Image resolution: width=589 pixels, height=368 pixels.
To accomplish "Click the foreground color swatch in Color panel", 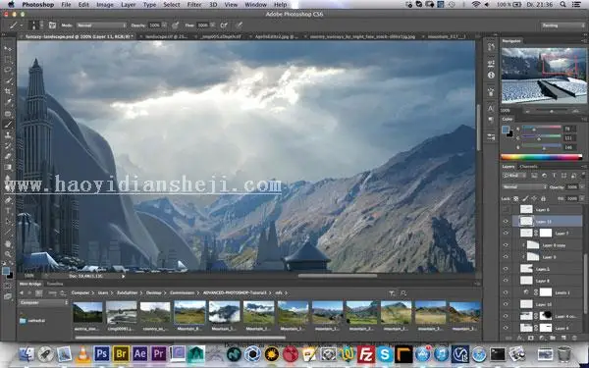I will [506, 130].
